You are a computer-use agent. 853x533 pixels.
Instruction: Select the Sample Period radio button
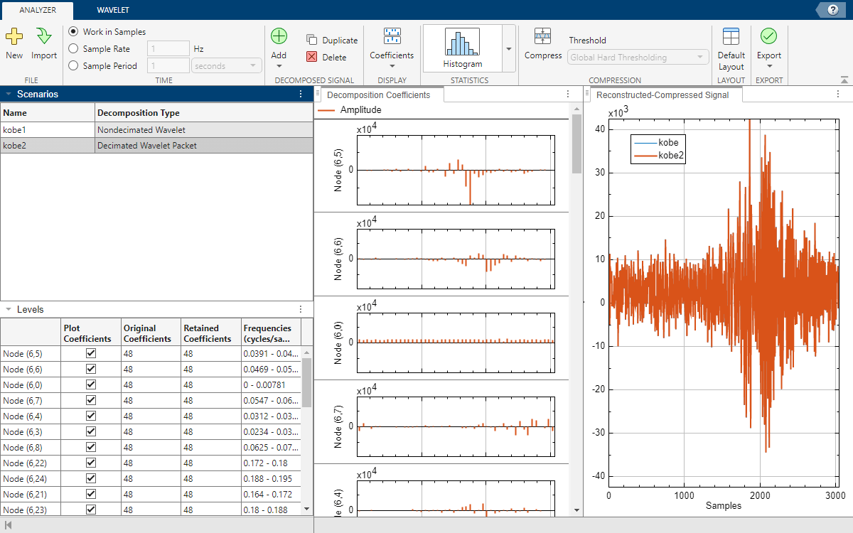pos(74,66)
